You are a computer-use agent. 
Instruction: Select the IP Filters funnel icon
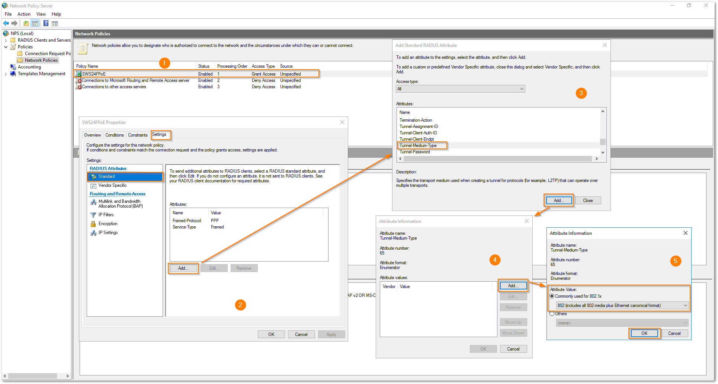click(x=93, y=215)
